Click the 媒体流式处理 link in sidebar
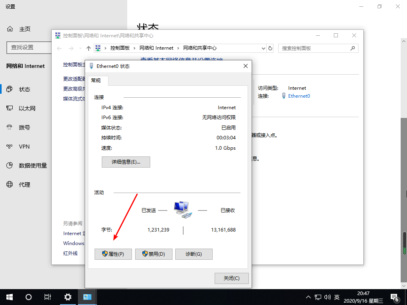 74,98
